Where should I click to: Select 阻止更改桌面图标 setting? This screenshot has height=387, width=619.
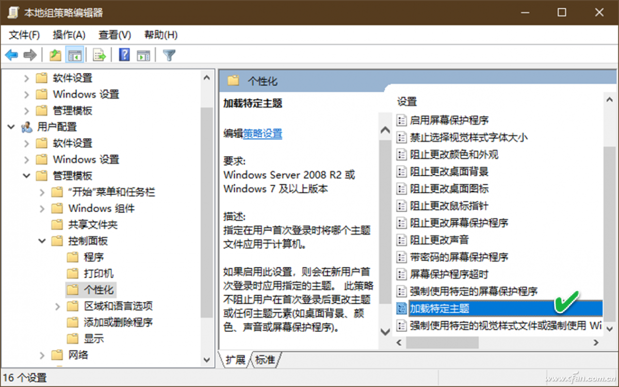(449, 189)
